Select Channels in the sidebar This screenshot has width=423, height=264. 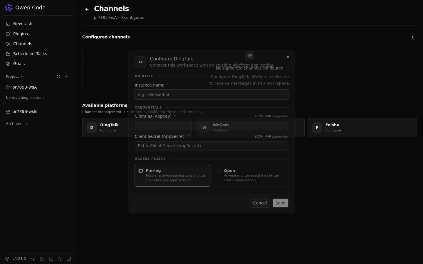click(38, 44)
